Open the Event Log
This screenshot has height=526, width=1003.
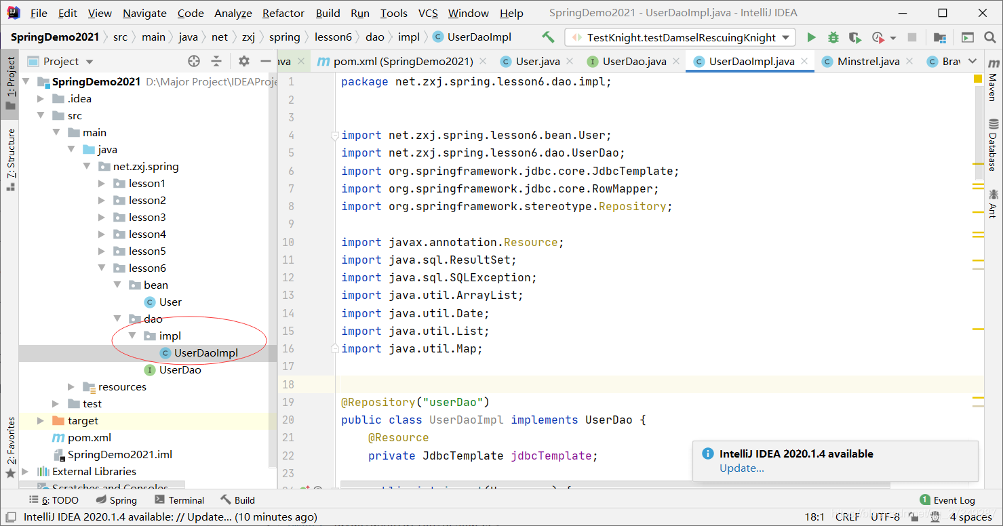947,500
